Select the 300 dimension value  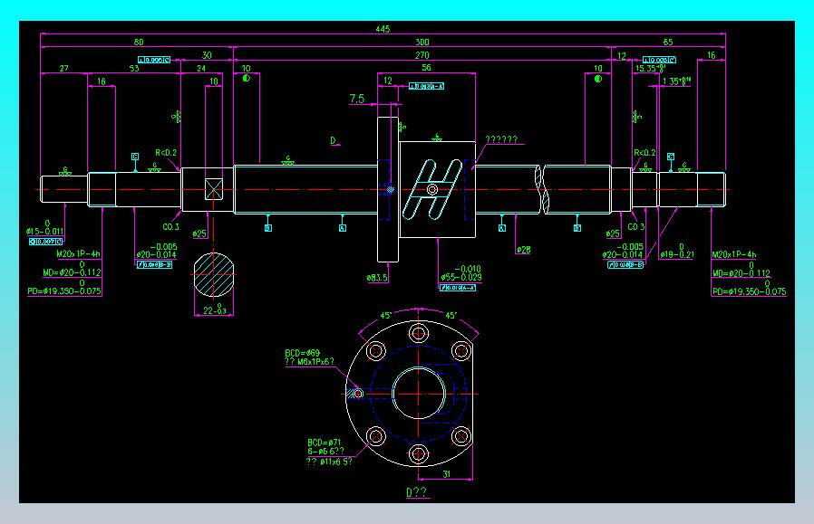pos(422,42)
